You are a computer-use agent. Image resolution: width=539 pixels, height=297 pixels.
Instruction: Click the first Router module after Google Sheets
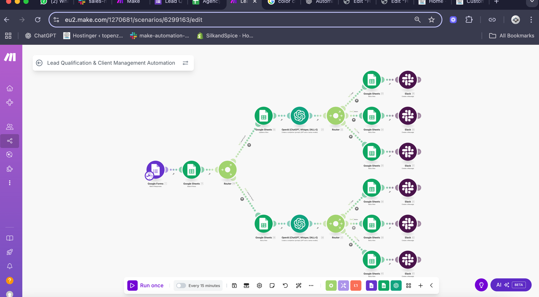pos(228,170)
